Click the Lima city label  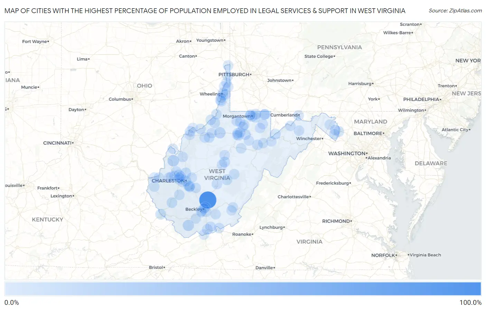click(82, 59)
